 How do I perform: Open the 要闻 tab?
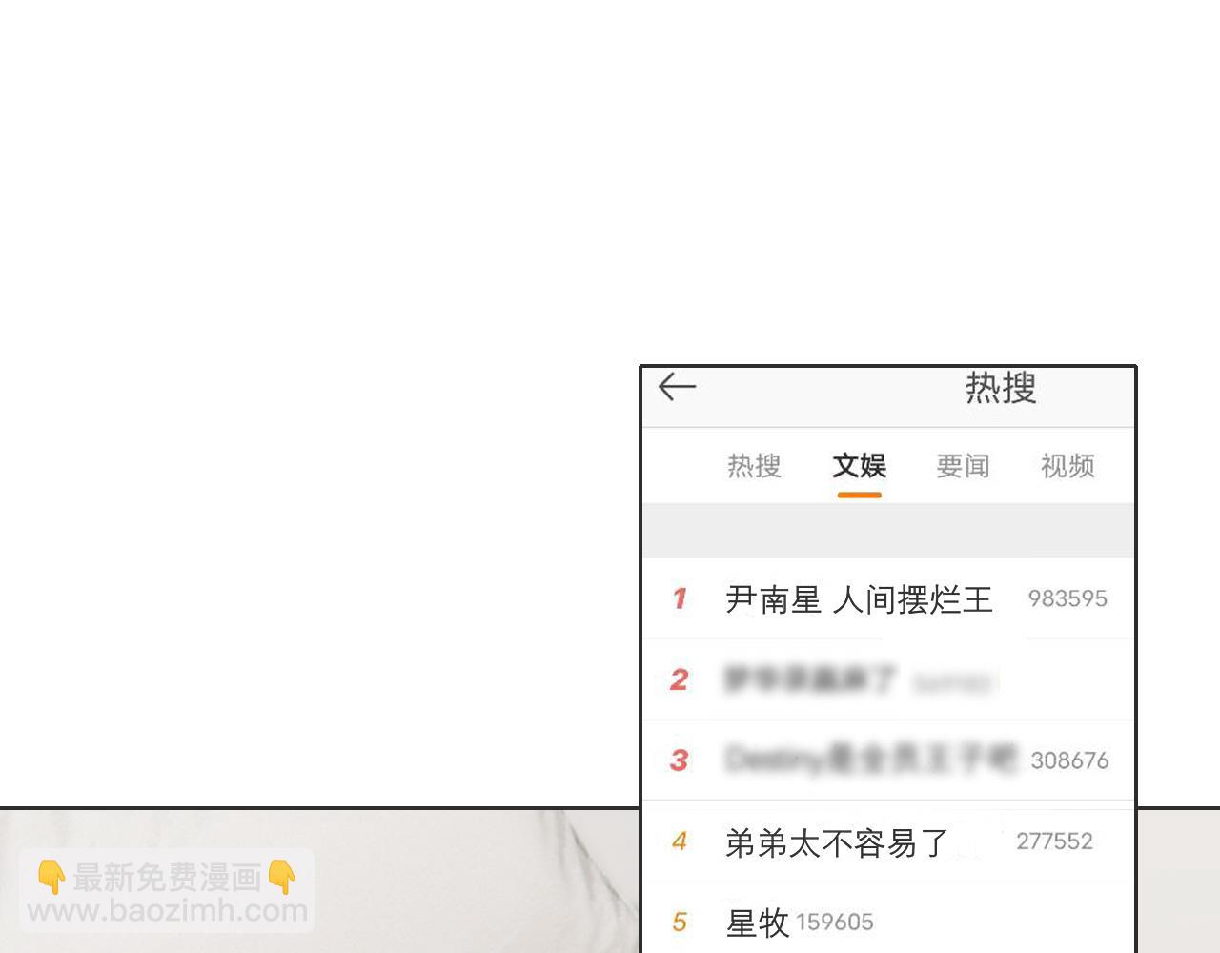coord(963,466)
